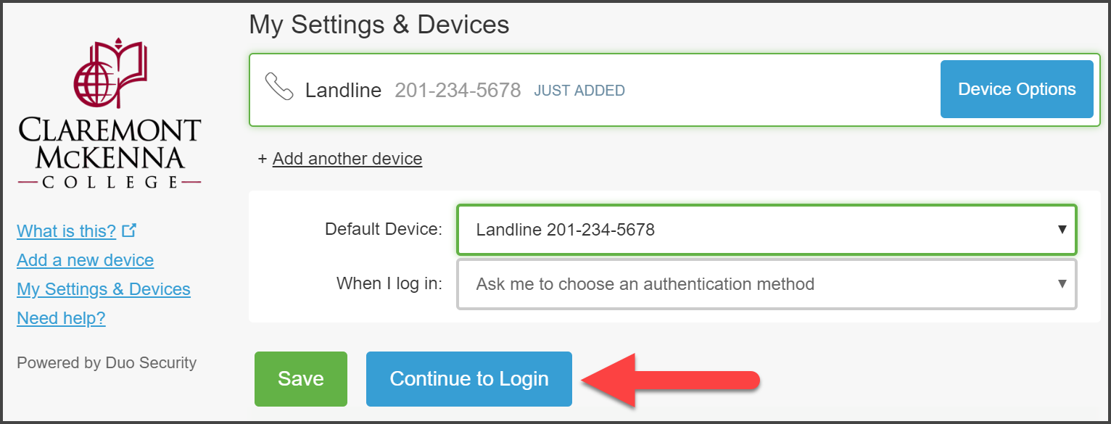Click the JUST ADDED label
1111x424 pixels.
(x=579, y=90)
